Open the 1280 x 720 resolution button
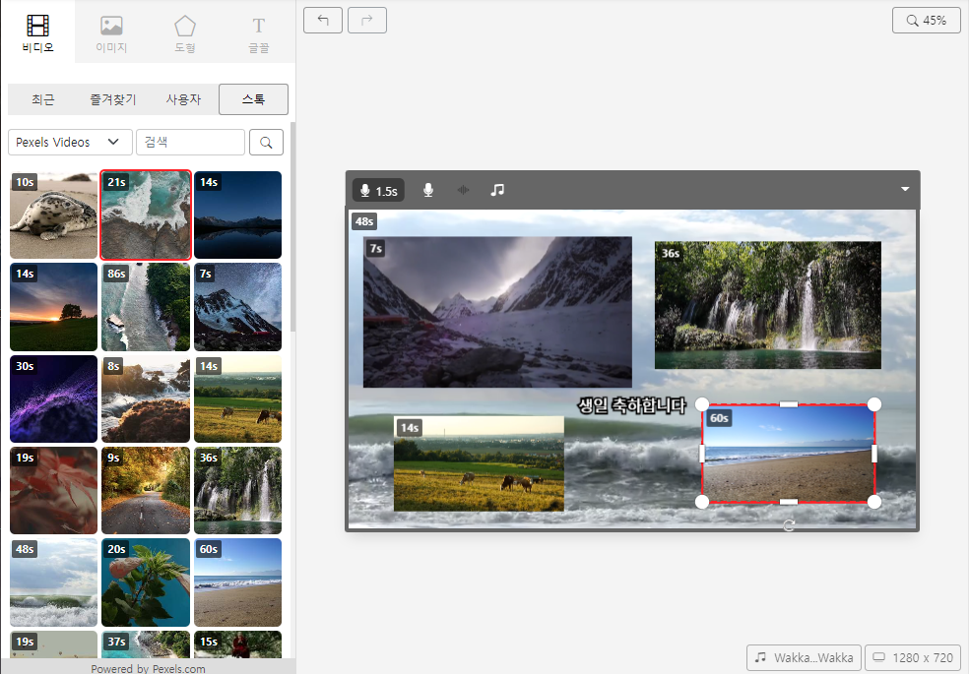Screen dimensions: 969x674 point(913,657)
